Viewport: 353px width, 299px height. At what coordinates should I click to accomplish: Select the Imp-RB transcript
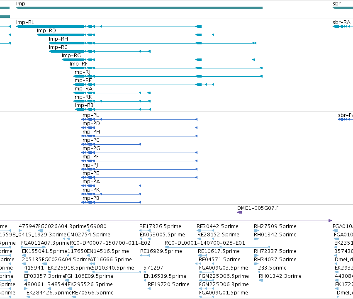tap(84, 106)
